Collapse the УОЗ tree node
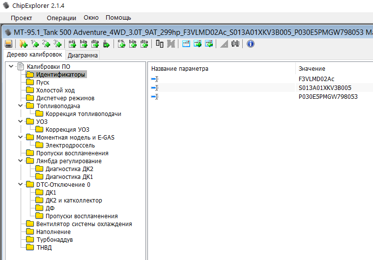 pyautogui.click(x=20, y=122)
